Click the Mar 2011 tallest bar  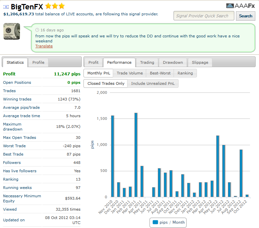136,155
